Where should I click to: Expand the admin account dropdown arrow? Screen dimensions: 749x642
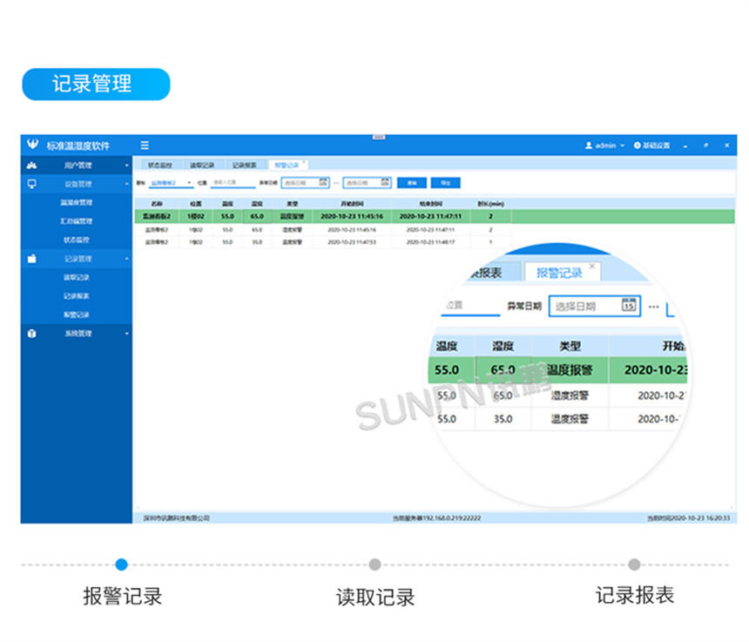pyautogui.click(x=623, y=145)
